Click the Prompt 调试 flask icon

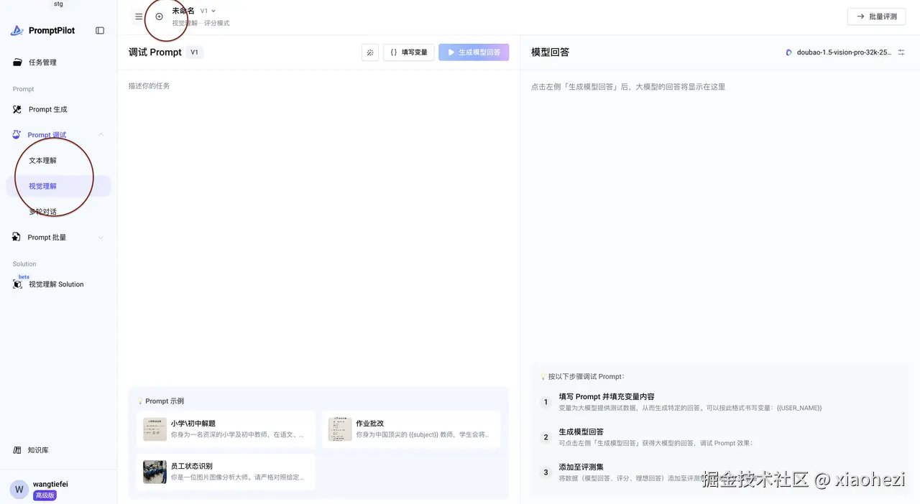17,135
